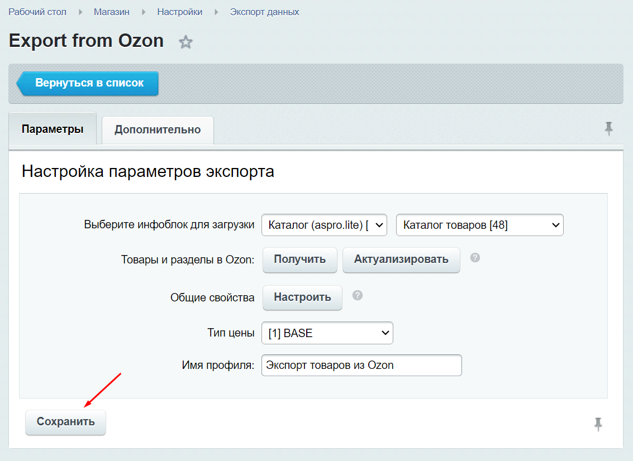Open help hint next to Настроить
Image resolution: width=633 pixels, height=461 pixels.
point(357,295)
